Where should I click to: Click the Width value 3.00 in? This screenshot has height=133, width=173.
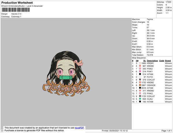click(x=169, y=10)
